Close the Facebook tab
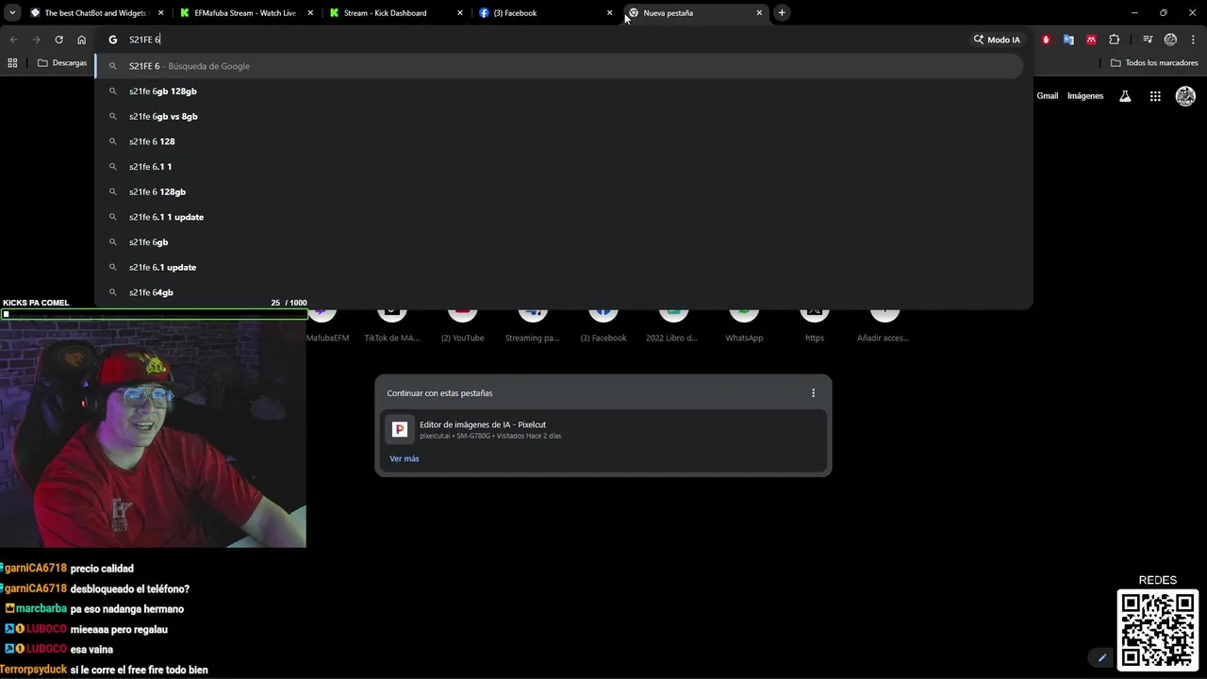Screen dimensions: 1207x679 (610, 13)
